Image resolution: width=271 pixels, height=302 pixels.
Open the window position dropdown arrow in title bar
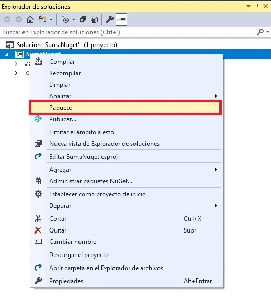(249, 6)
